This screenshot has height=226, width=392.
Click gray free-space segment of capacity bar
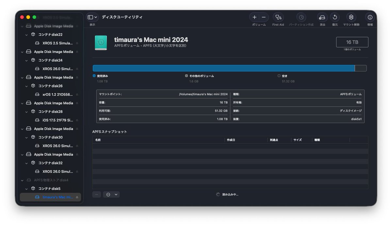(x=361, y=68)
